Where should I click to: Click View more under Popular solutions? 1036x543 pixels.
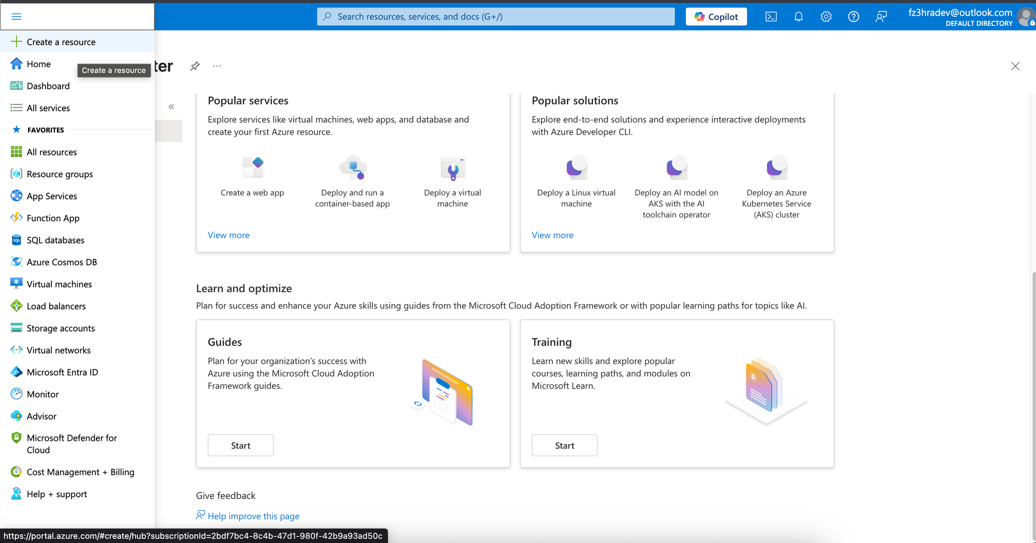(x=552, y=235)
